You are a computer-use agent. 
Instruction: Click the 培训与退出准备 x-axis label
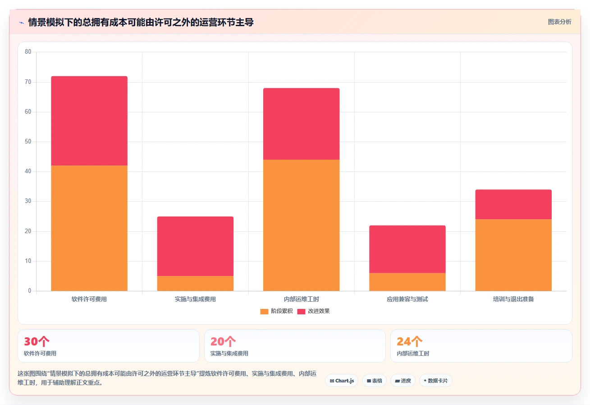513,299
